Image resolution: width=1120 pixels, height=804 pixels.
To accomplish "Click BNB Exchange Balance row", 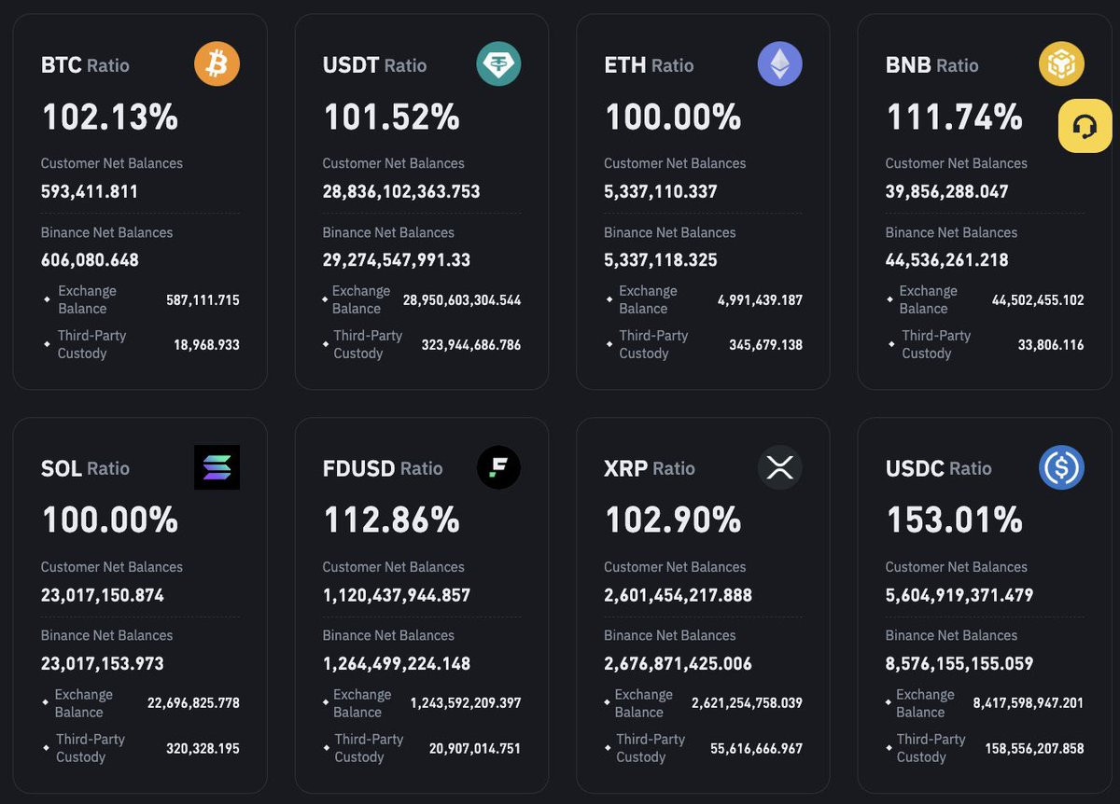I will pos(985,299).
